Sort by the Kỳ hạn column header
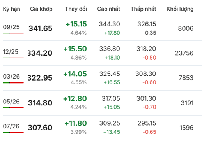This screenshot has height=142, width=202. click(12, 9)
